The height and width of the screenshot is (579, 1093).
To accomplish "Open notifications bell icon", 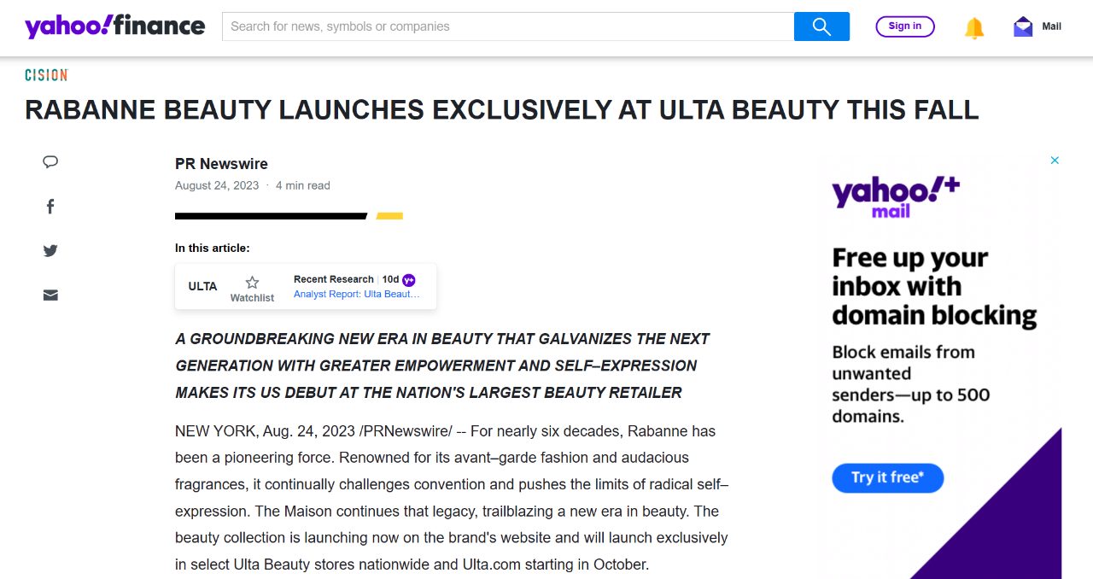I will 974,27.
